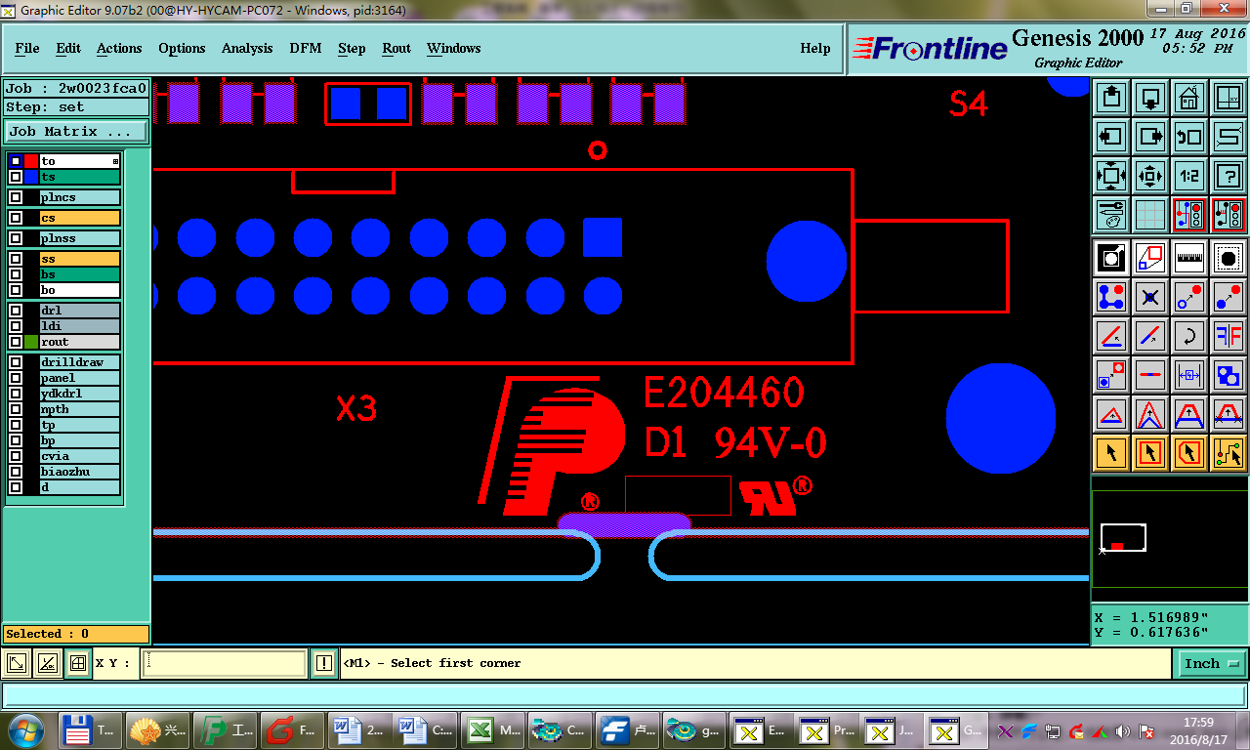Open the Windows menu

click(453, 48)
